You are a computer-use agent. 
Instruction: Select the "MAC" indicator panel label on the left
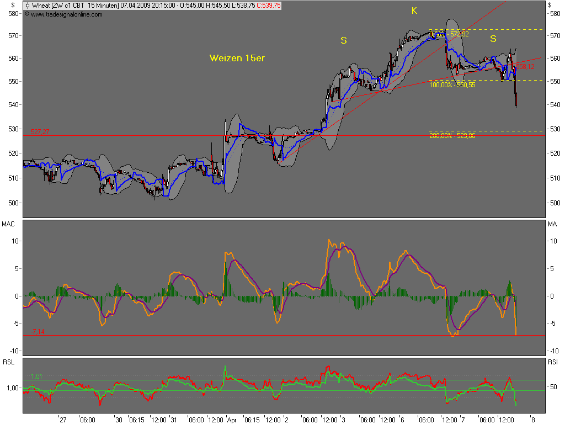[x=8, y=224]
